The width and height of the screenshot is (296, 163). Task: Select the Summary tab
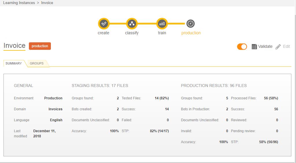(14, 63)
